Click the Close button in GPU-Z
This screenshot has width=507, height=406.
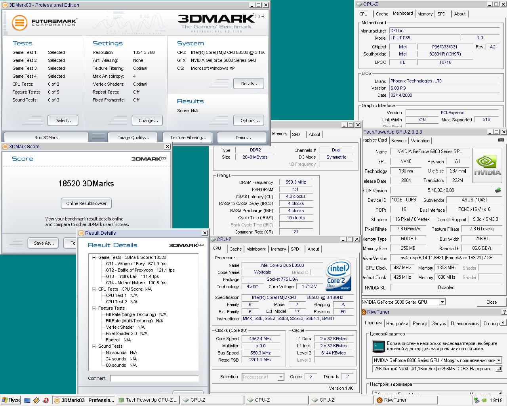(x=491, y=302)
